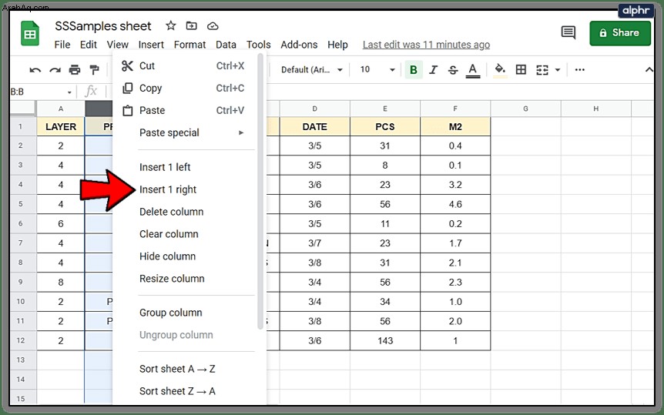664x415 pixels.
Task: Expand the merge cells dropdown arrow
Action: pyautogui.click(x=558, y=70)
